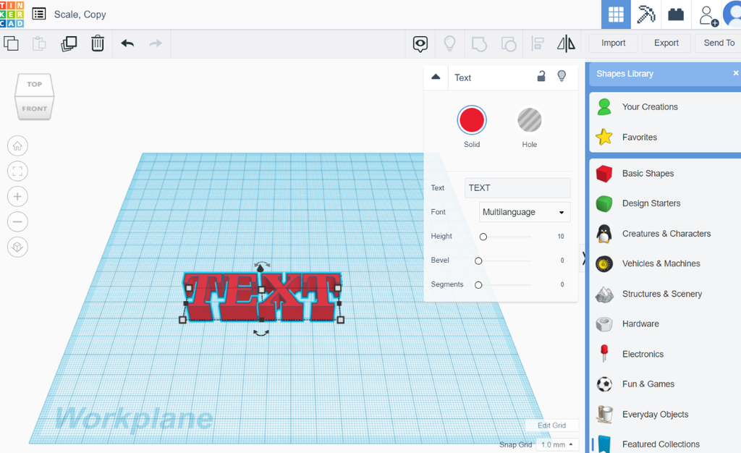741x453 pixels.
Task: Delete selection with trash icon
Action: click(x=98, y=43)
